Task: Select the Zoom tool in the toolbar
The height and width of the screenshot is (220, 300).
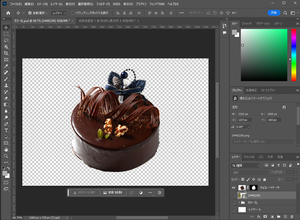Action: (x=6, y=155)
